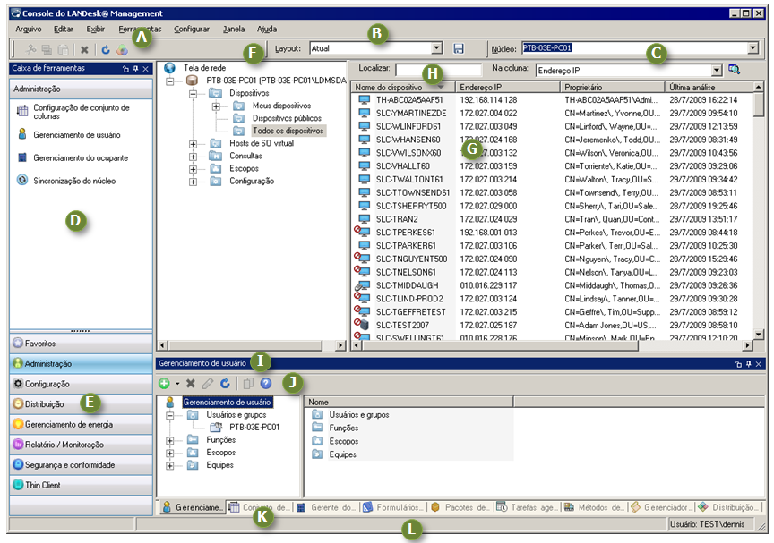The width and height of the screenshot is (774, 543).
Task: Save the current layout with the disk icon
Action: click(459, 48)
